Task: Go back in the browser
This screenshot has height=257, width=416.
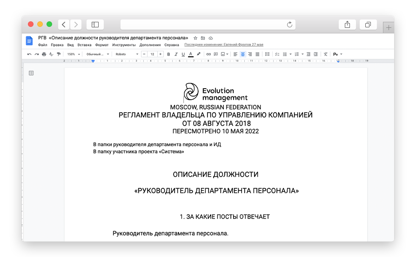Action: pyautogui.click(x=64, y=25)
